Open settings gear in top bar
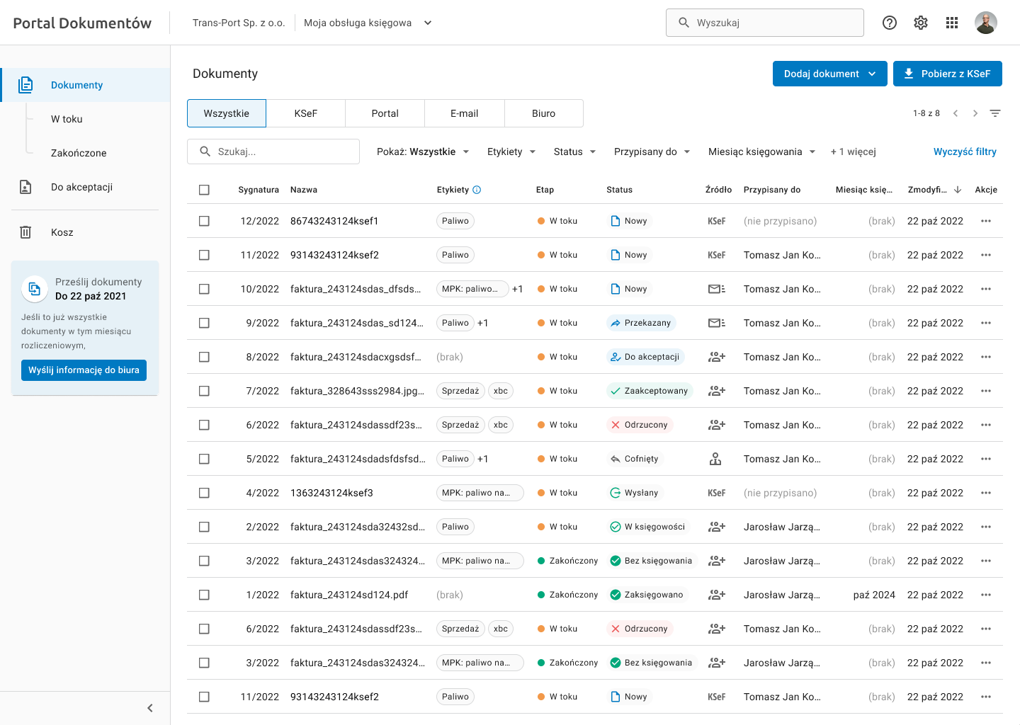The image size is (1020, 725). tap(921, 23)
